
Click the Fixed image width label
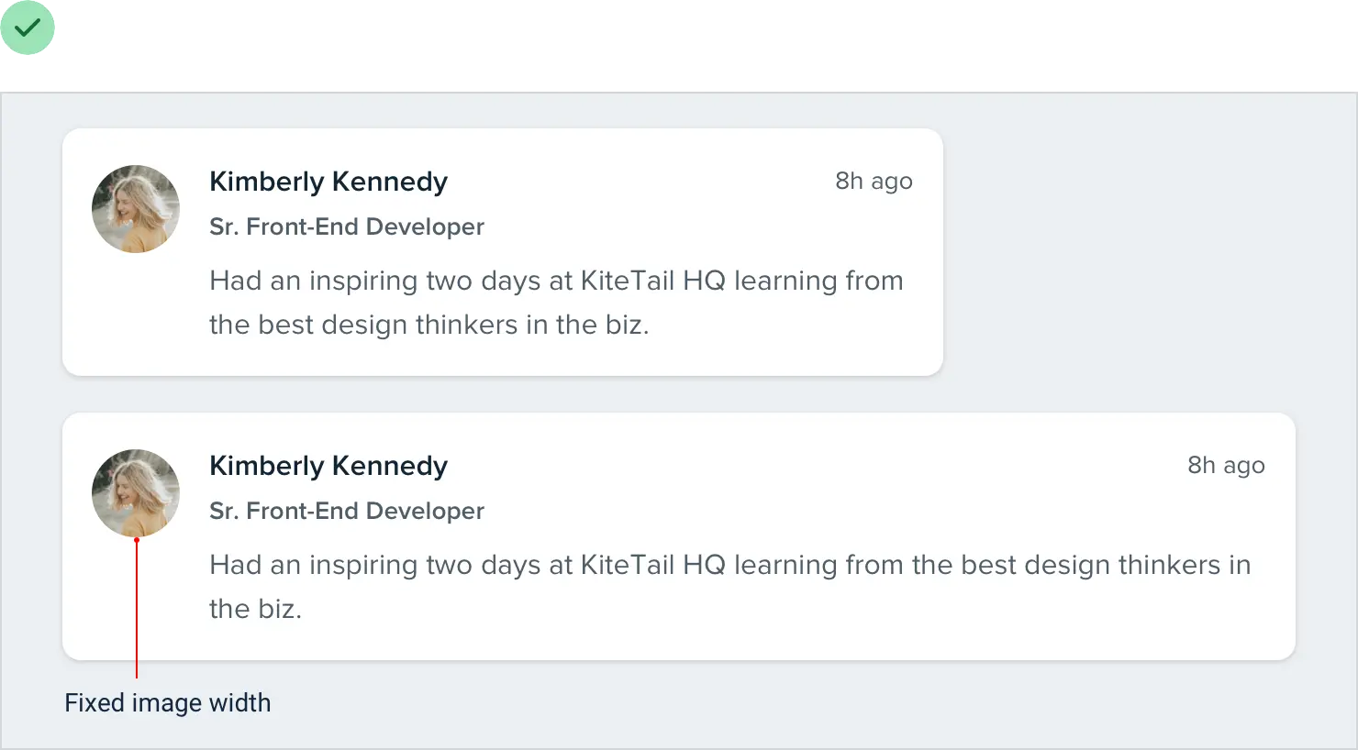(x=168, y=703)
